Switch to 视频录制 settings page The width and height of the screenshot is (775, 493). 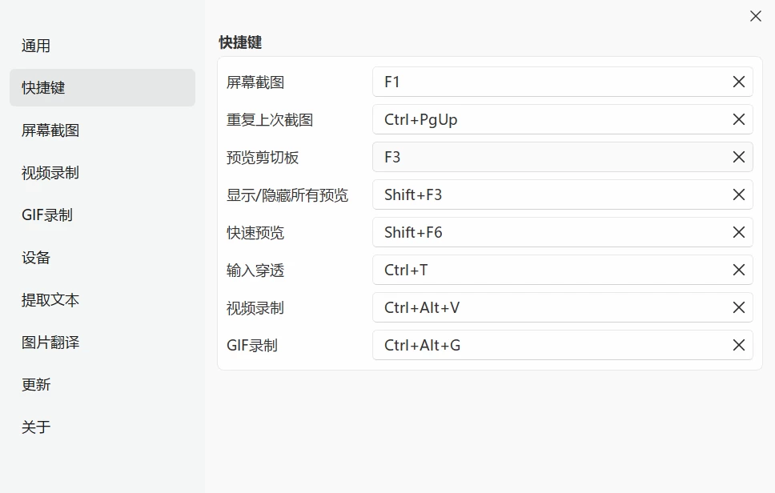coord(50,173)
